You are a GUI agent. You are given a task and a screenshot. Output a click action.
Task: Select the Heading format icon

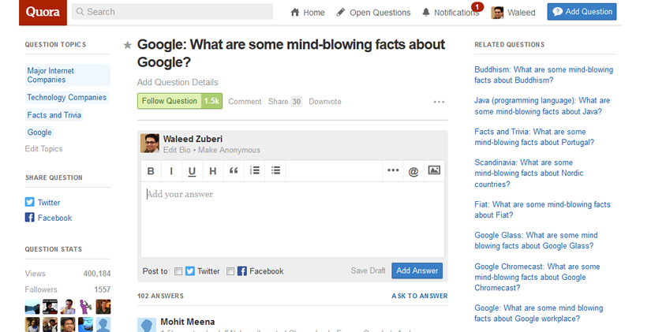[212, 171]
